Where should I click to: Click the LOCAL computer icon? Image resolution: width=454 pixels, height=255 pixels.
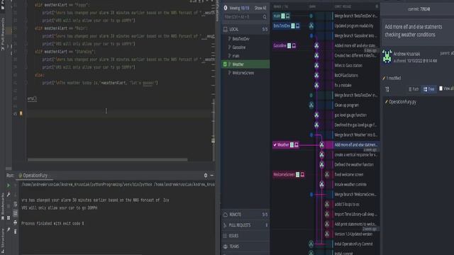[226, 29]
